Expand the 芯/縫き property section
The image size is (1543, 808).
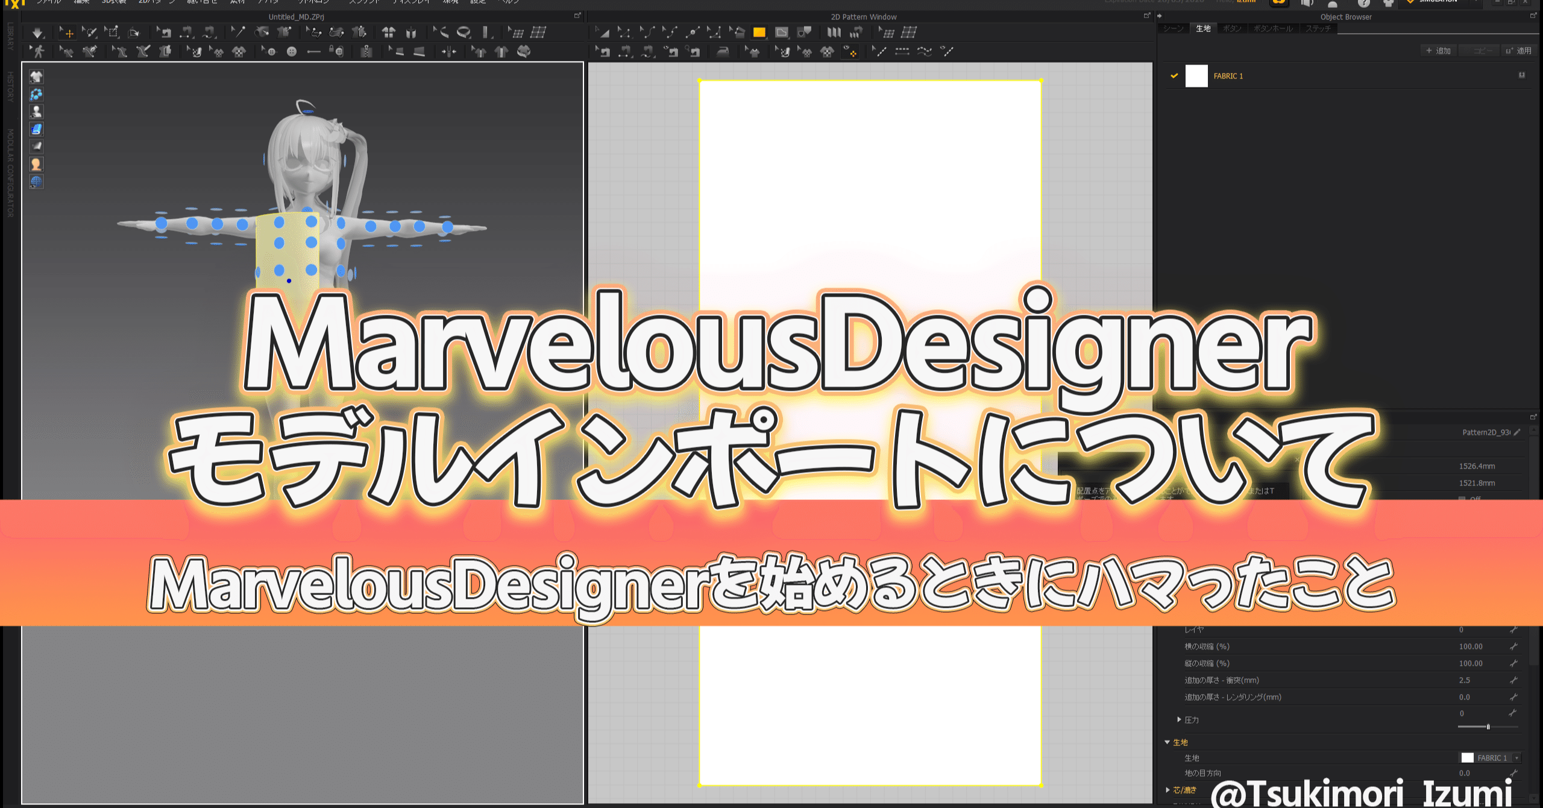pyautogui.click(x=1167, y=790)
